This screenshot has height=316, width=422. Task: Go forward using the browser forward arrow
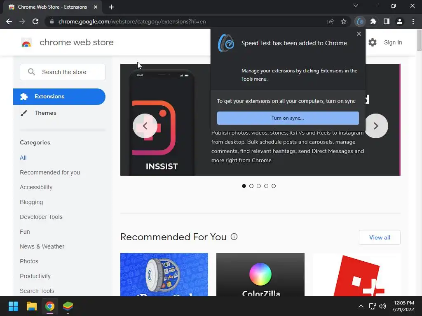click(x=22, y=21)
